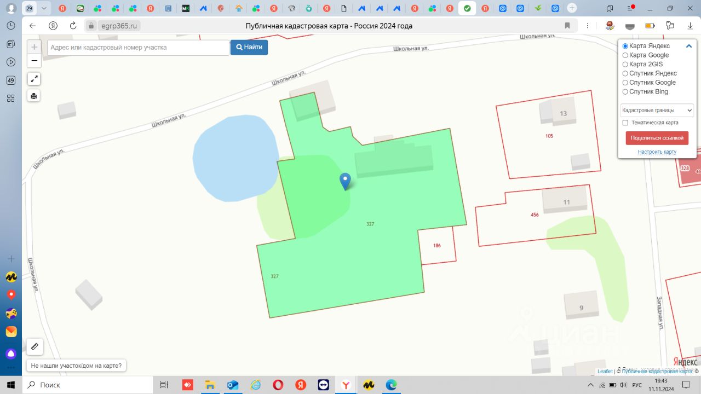Image resolution: width=701 pixels, height=394 pixels.
Task: Open Настроить карту link
Action: pyautogui.click(x=657, y=152)
